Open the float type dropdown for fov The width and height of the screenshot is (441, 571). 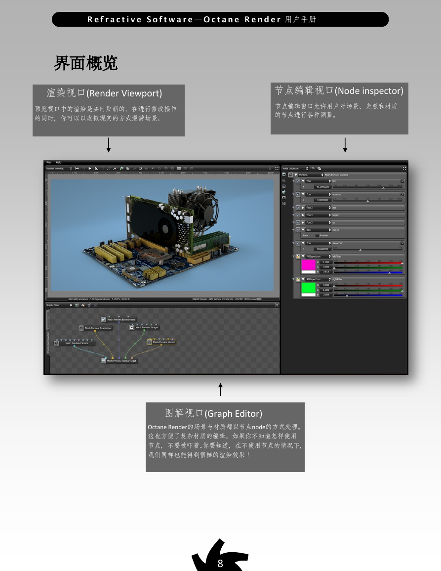[x=319, y=181]
